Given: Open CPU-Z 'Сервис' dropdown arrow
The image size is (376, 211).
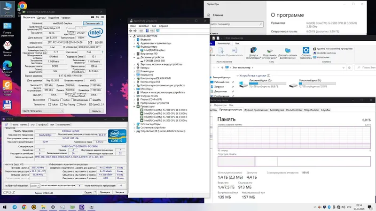Looking at the screenshot, I should [95, 192].
